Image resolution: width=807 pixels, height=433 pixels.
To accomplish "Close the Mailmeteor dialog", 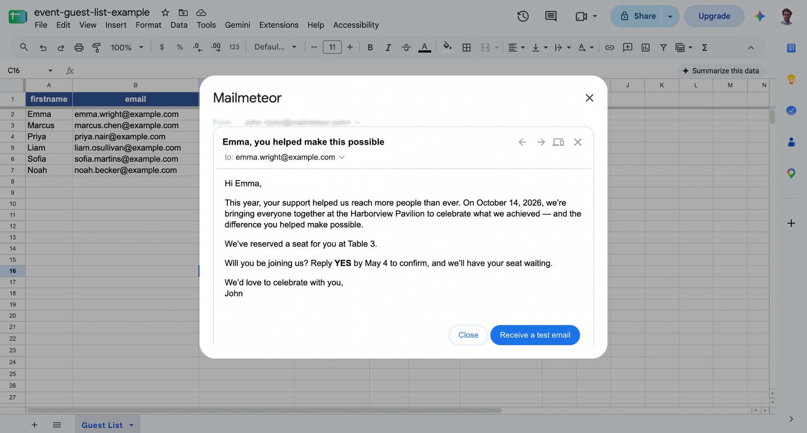I will 589,98.
